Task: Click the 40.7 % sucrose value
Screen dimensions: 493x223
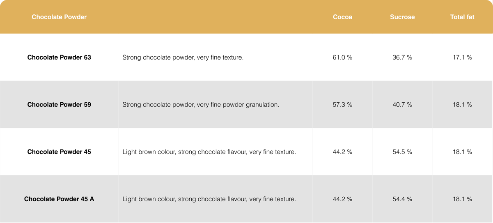Action: 402,105
